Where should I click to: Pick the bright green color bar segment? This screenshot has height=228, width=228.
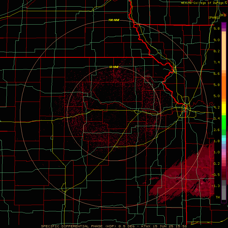click(x=224, y=122)
